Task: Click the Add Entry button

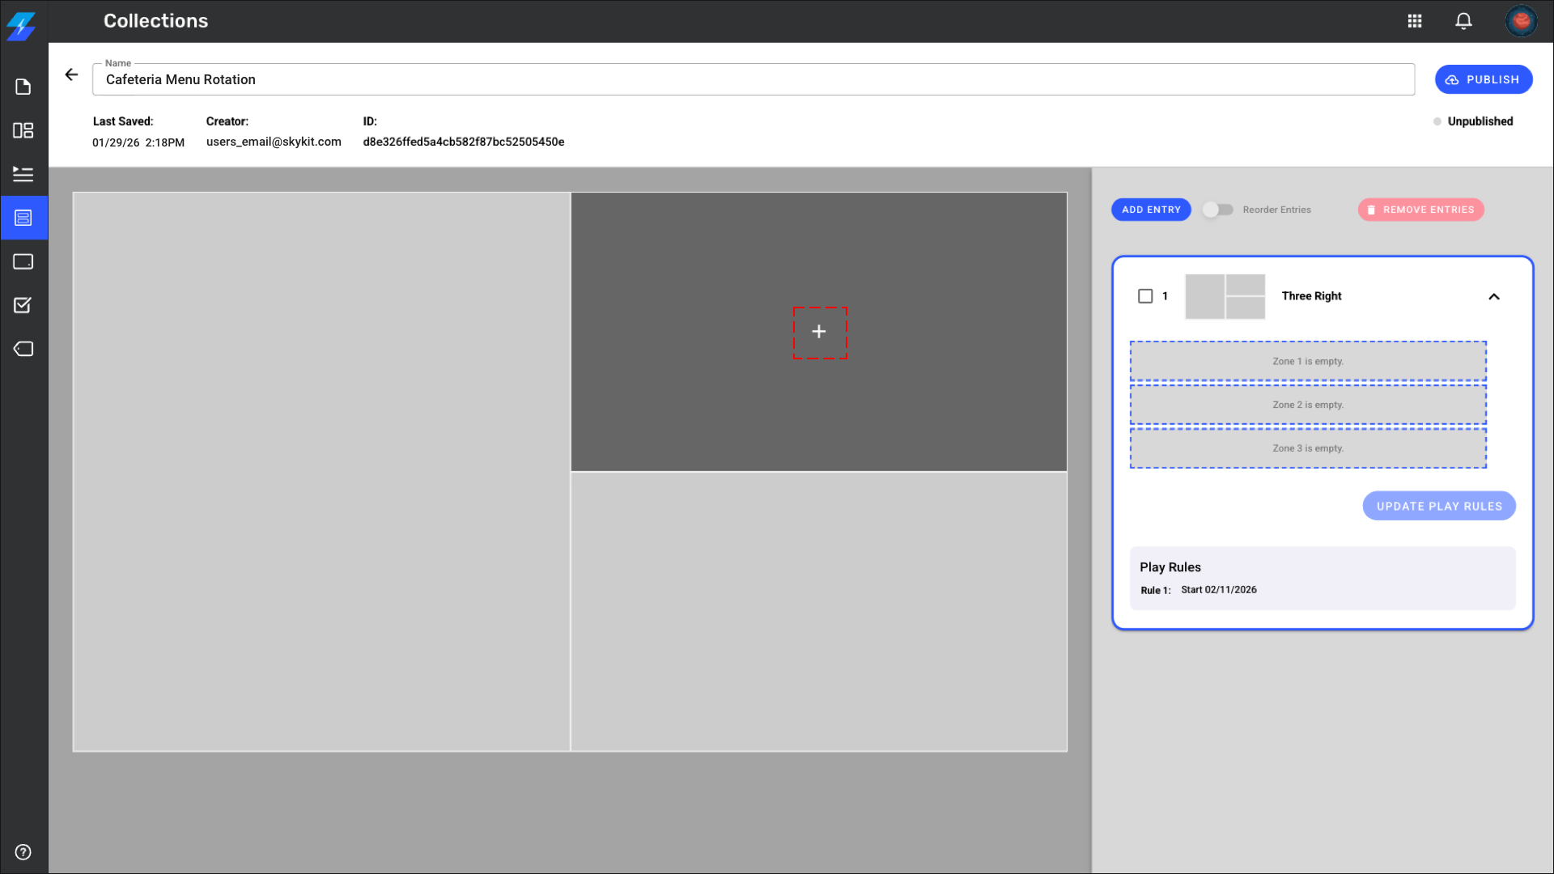Action: 1151,210
